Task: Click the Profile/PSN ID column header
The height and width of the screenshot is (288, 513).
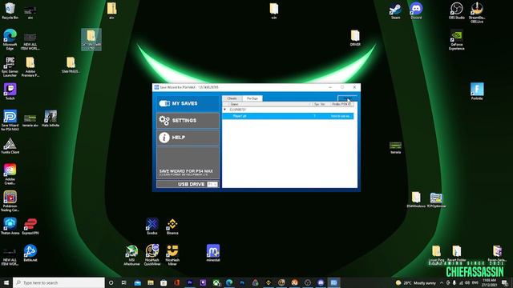Action: (x=341, y=104)
